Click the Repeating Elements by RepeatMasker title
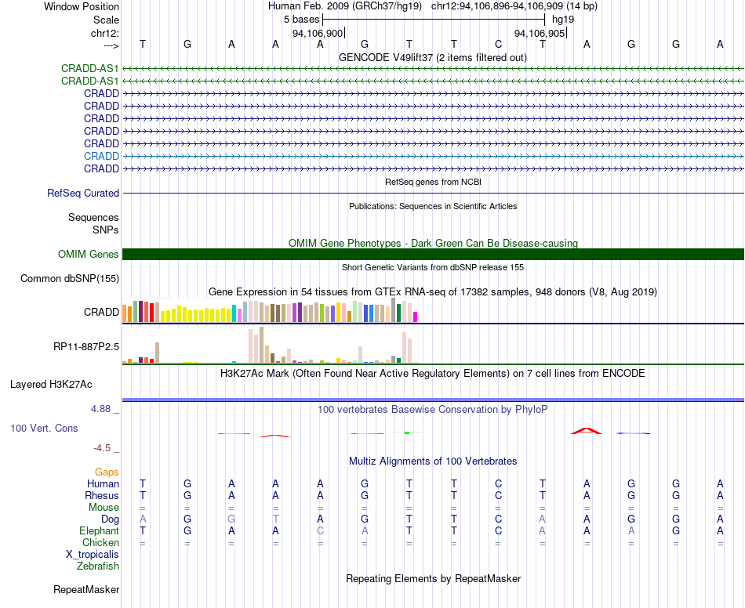This screenshot has height=608, width=745. point(434,578)
